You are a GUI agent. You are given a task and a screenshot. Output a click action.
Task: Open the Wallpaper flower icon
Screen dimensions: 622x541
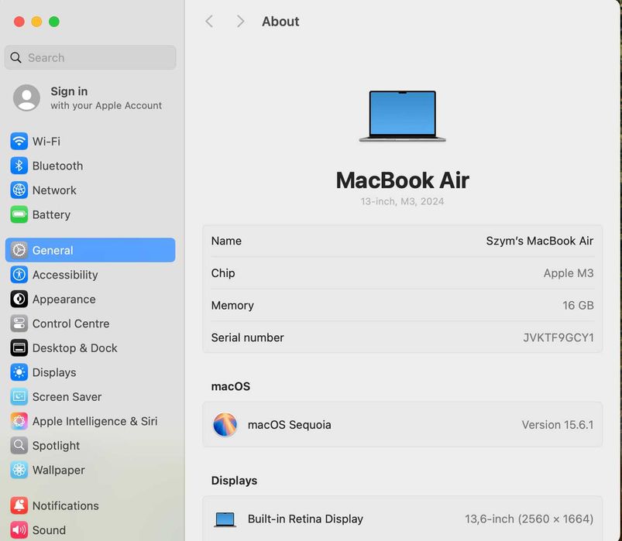[x=19, y=470]
